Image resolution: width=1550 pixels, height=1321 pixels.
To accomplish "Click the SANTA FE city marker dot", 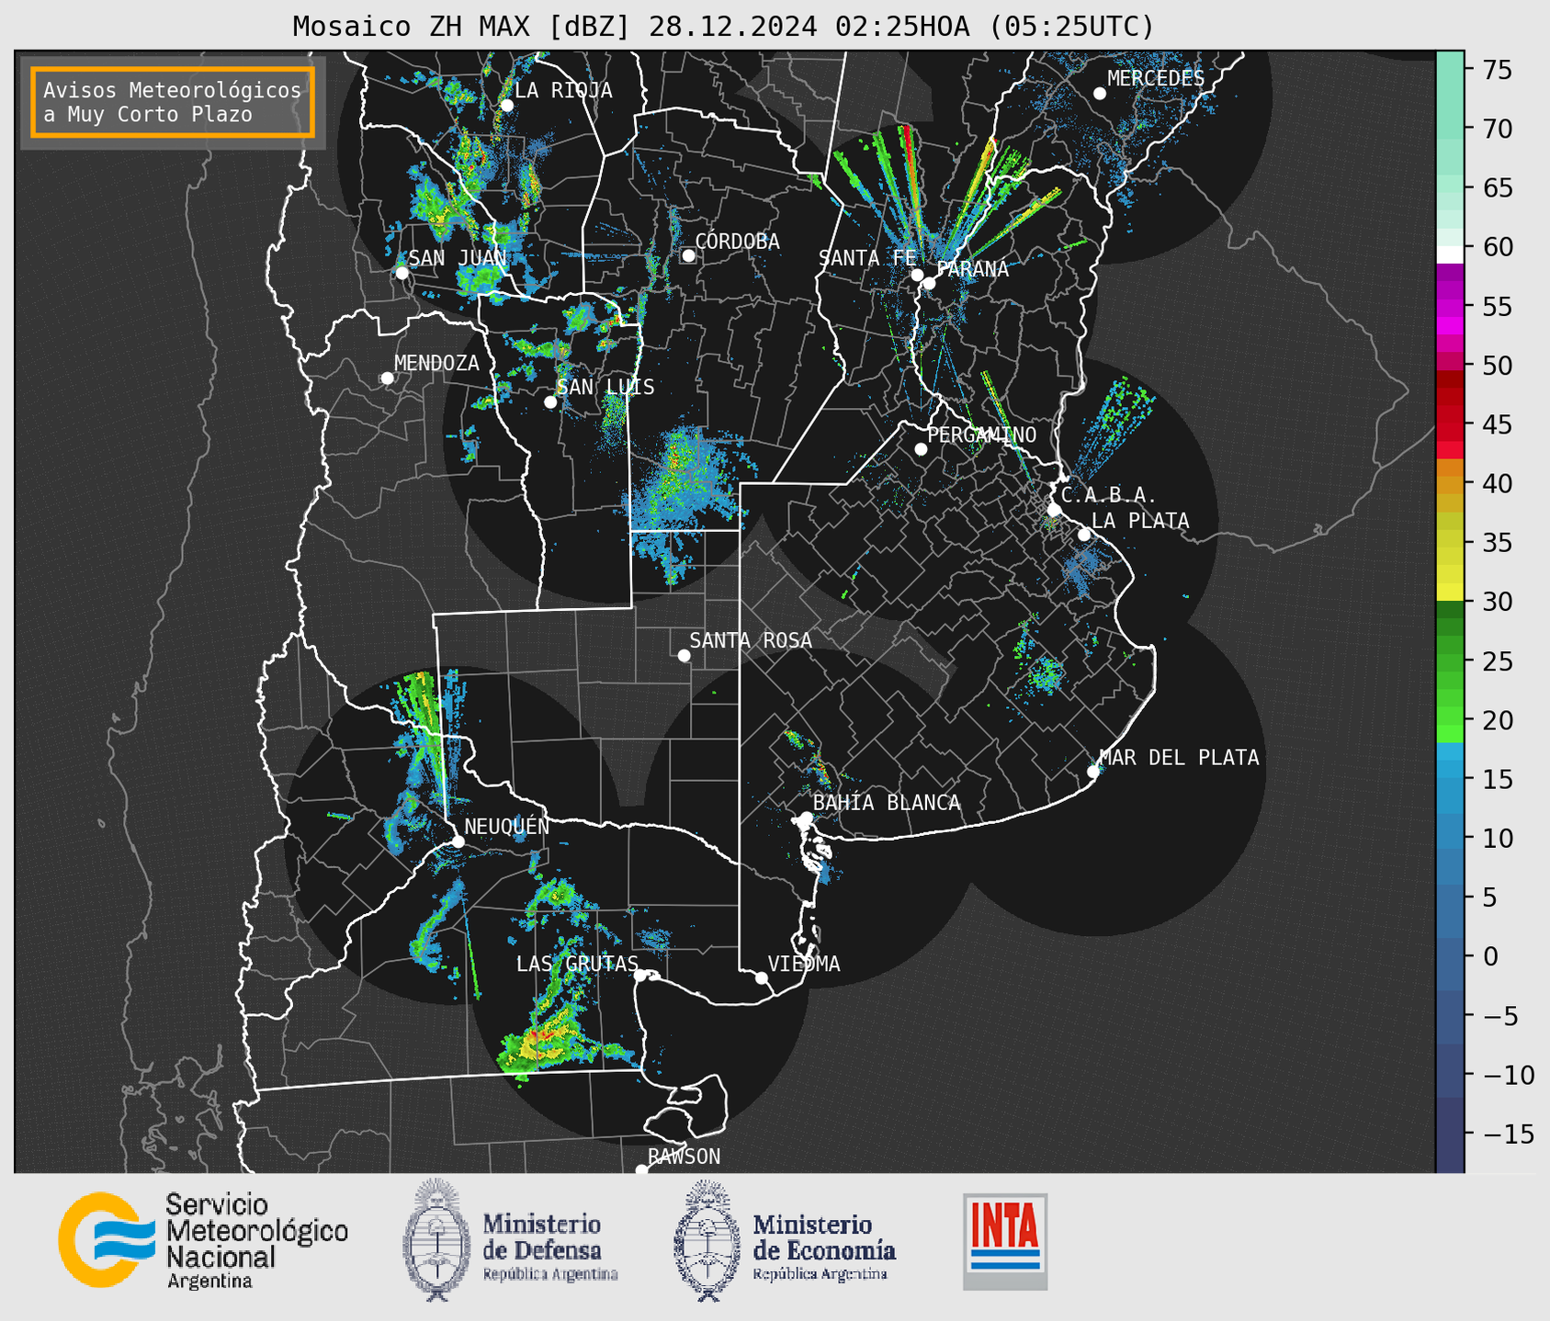I will tap(917, 275).
